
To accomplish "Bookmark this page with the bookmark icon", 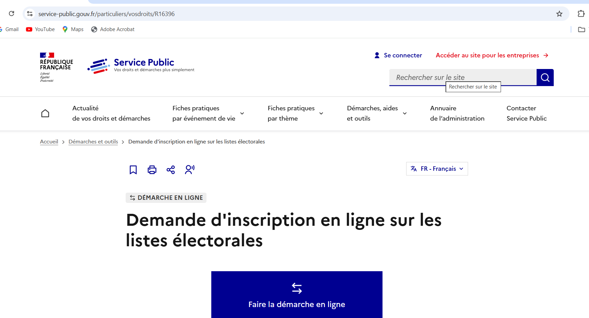I will coord(133,170).
